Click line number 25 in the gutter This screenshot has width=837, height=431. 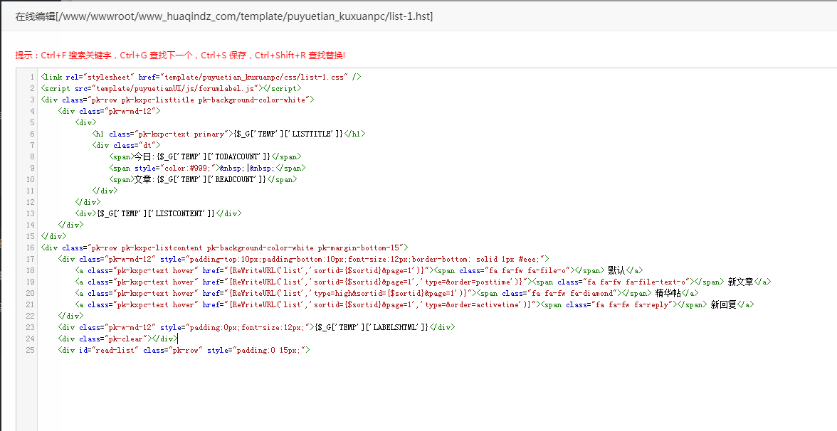click(x=31, y=350)
